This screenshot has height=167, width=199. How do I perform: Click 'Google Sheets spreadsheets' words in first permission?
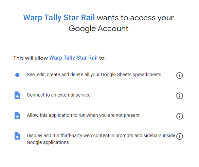pos(131,75)
